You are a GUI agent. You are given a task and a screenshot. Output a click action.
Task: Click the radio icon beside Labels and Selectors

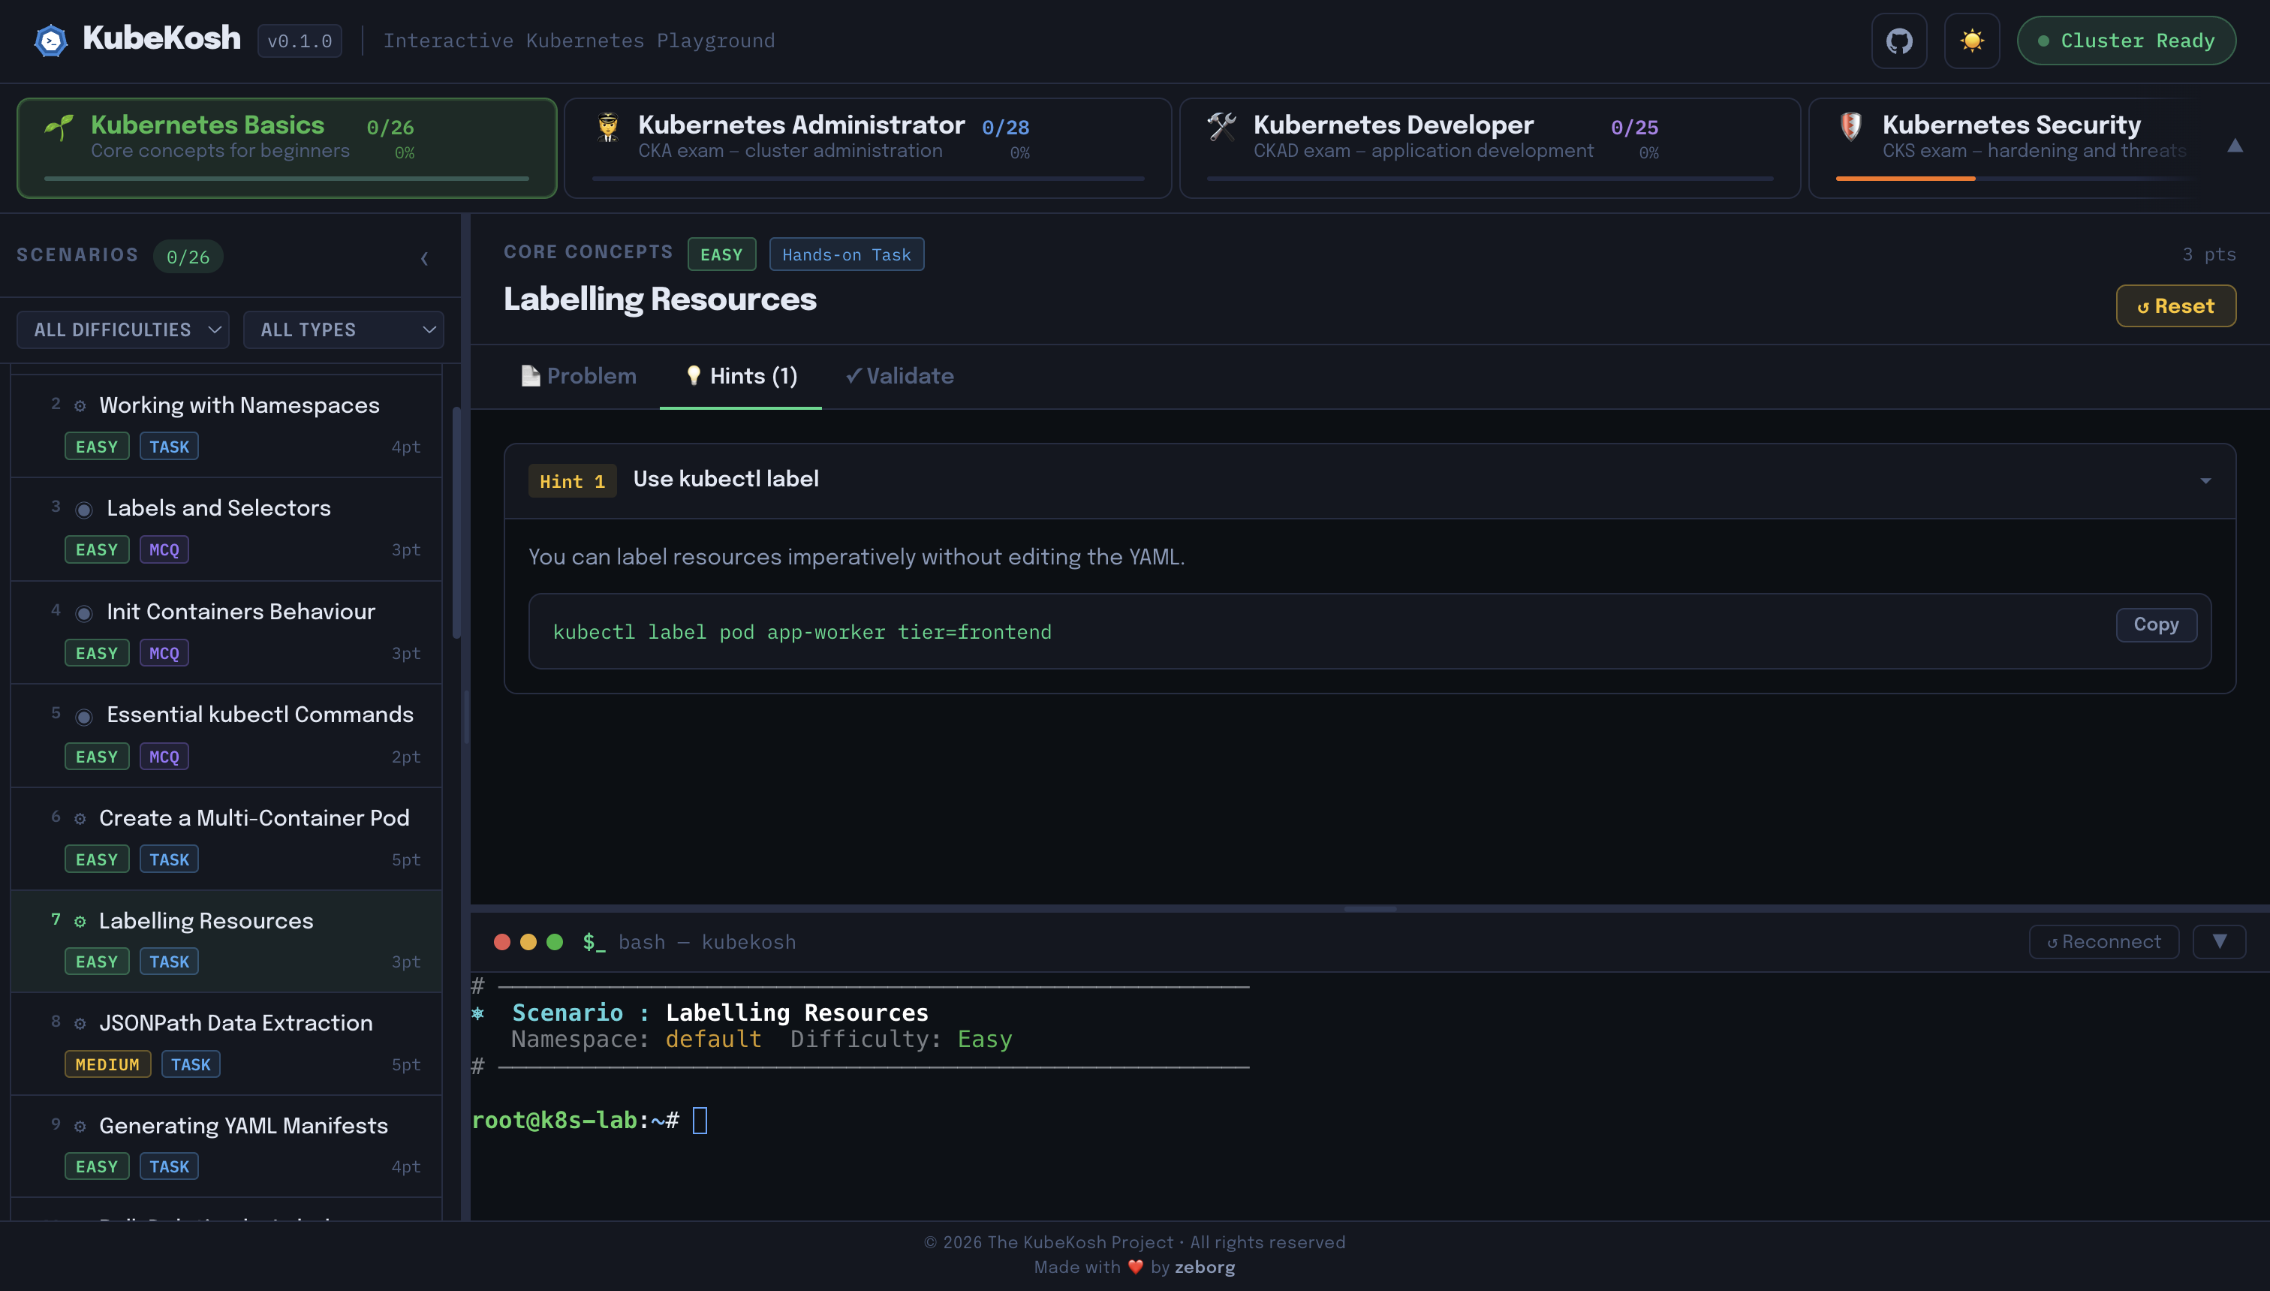pyautogui.click(x=83, y=510)
